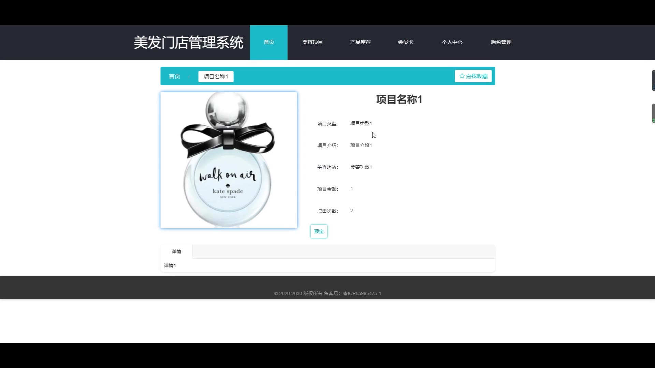Open 后台管理 in the top navigation
655x368 pixels.
click(x=501, y=42)
